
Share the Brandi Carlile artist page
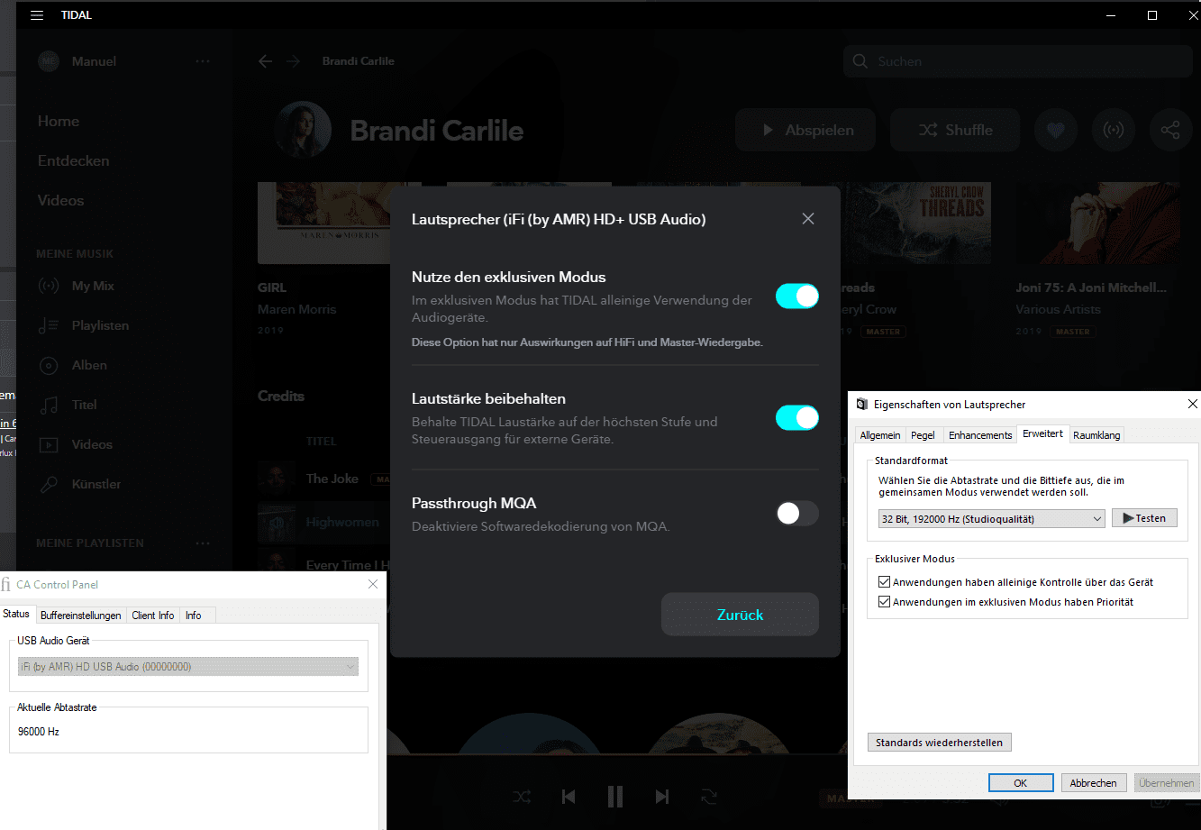[x=1170, y=130]
